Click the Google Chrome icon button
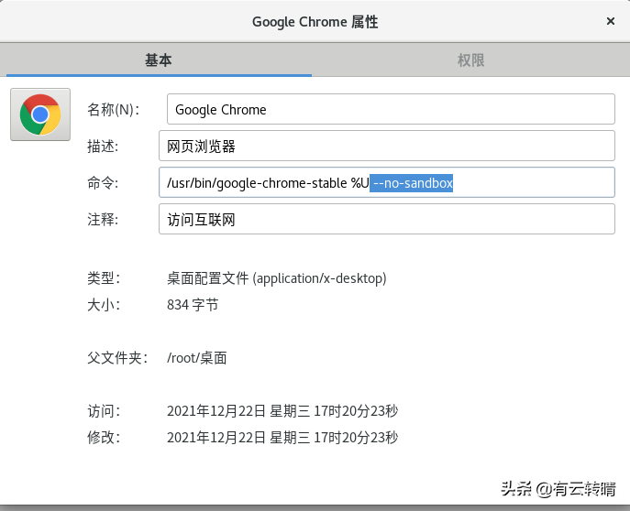The image size is (630, 511). click(x=40, y=114)
